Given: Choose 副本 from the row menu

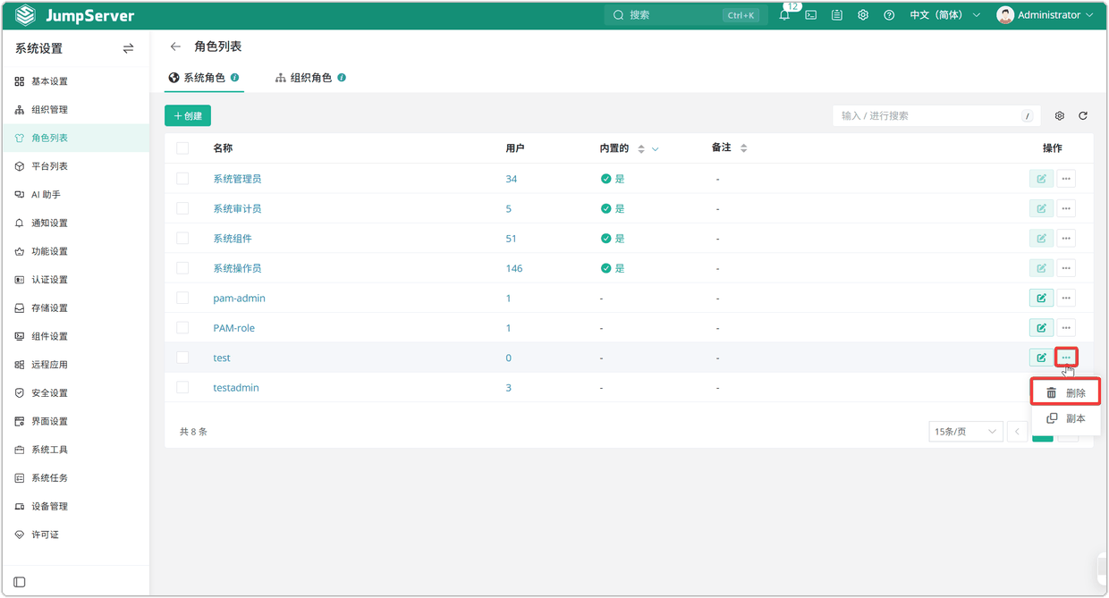Looking at the screenshot, I should [x=1065, y=418].
